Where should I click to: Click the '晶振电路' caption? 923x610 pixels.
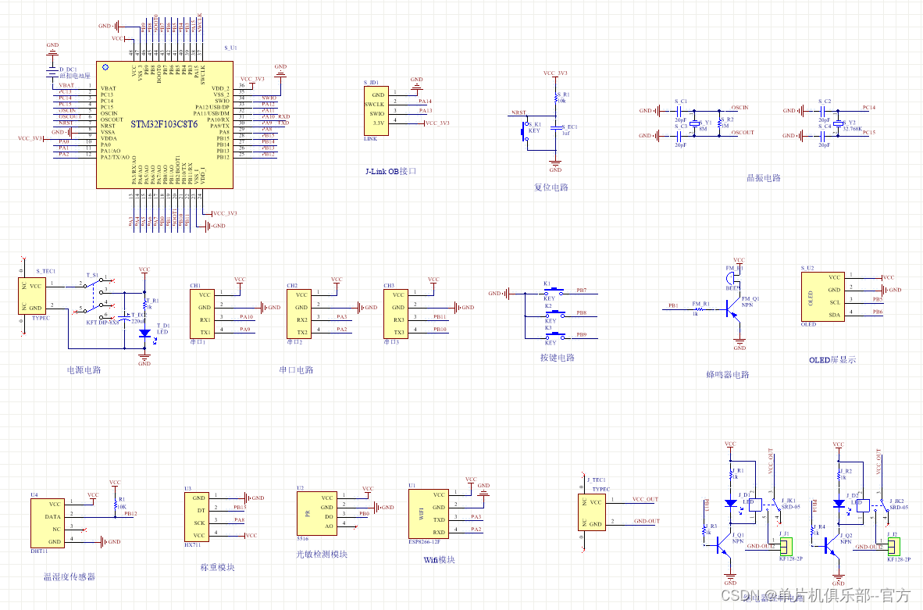[764, 178]
